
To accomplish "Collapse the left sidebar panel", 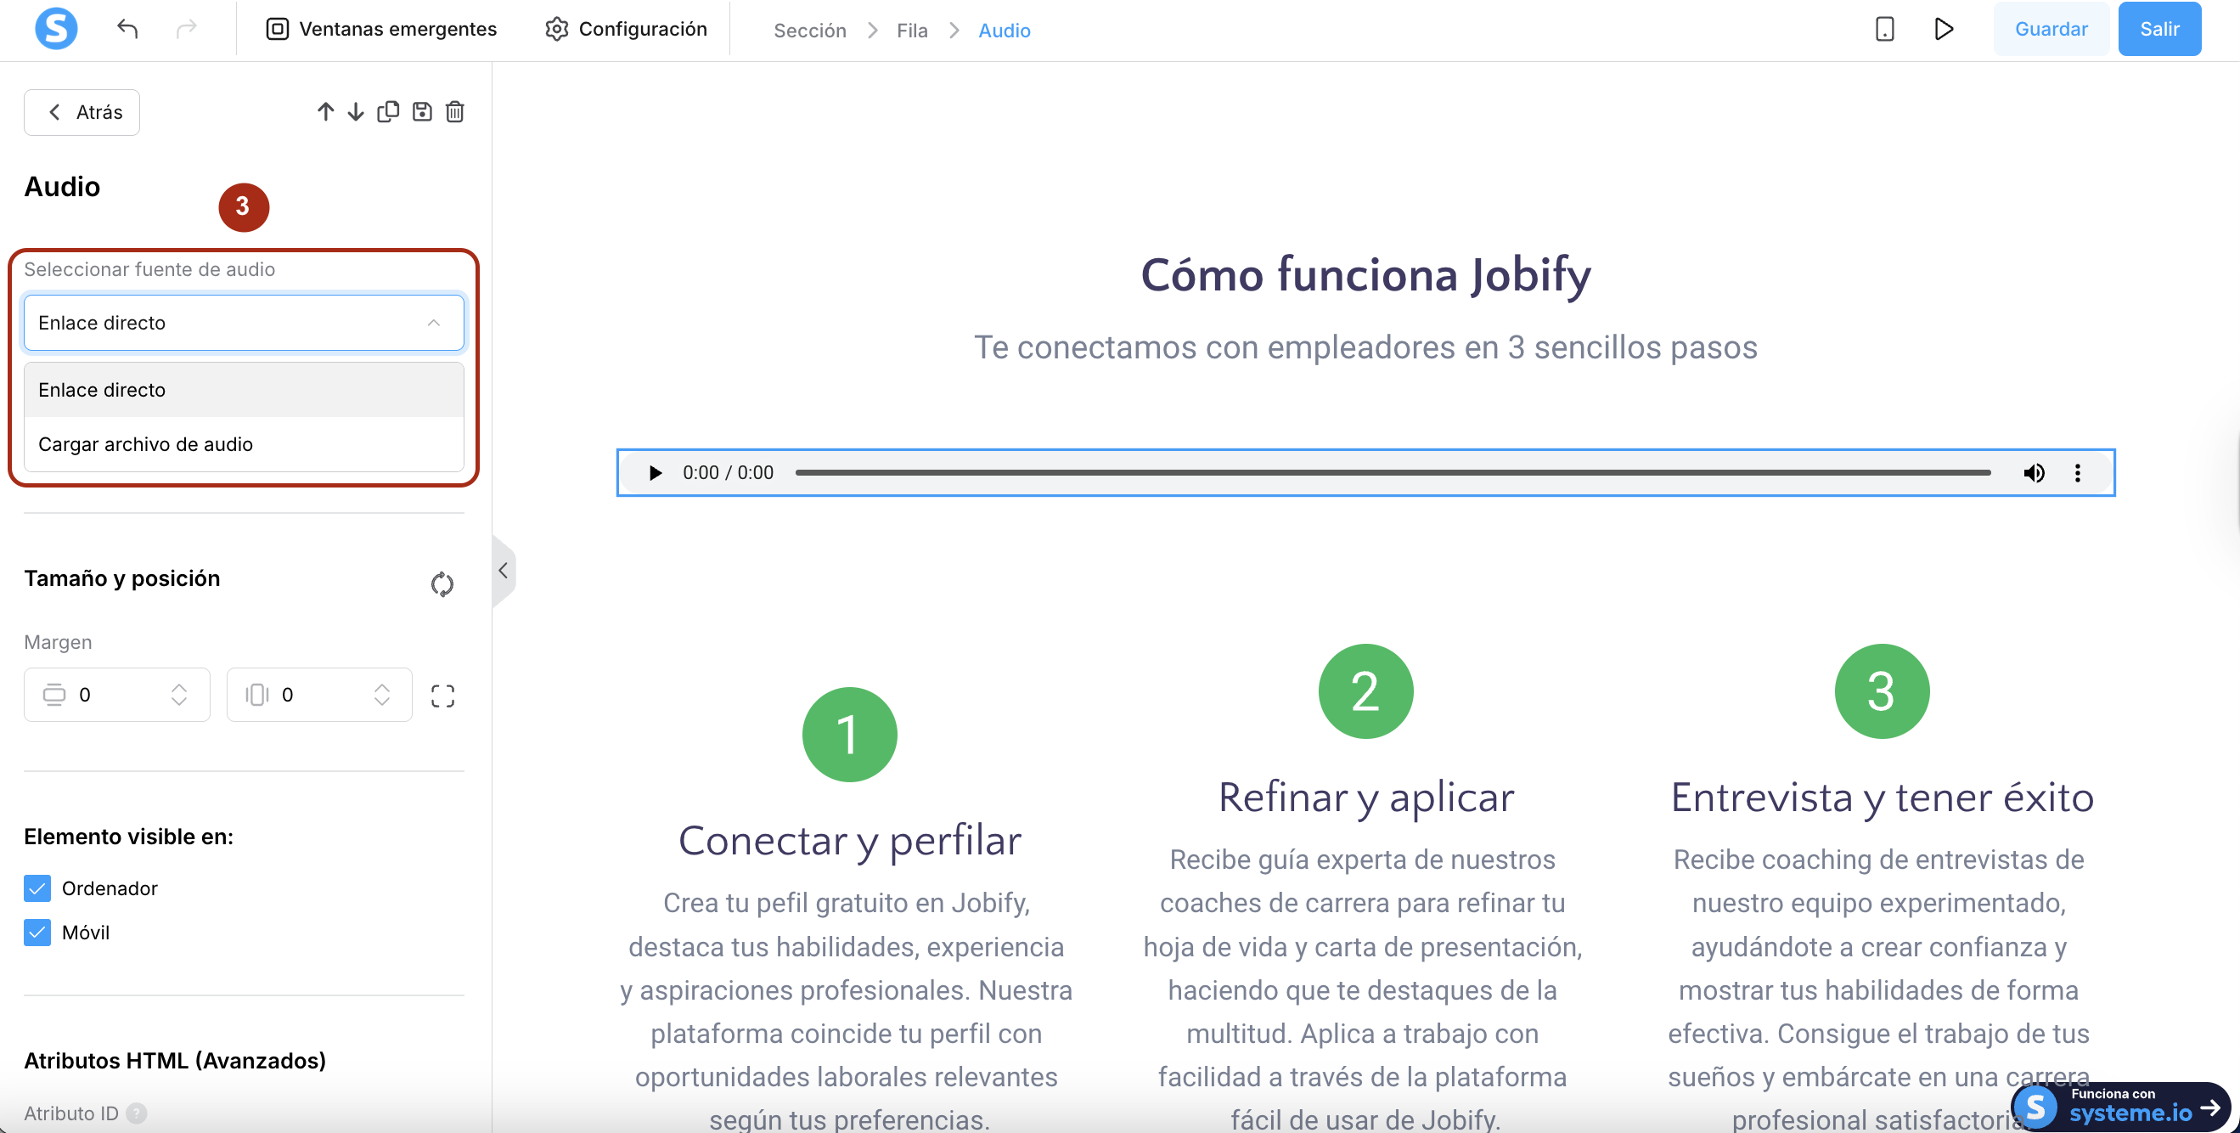I will 503,571.
